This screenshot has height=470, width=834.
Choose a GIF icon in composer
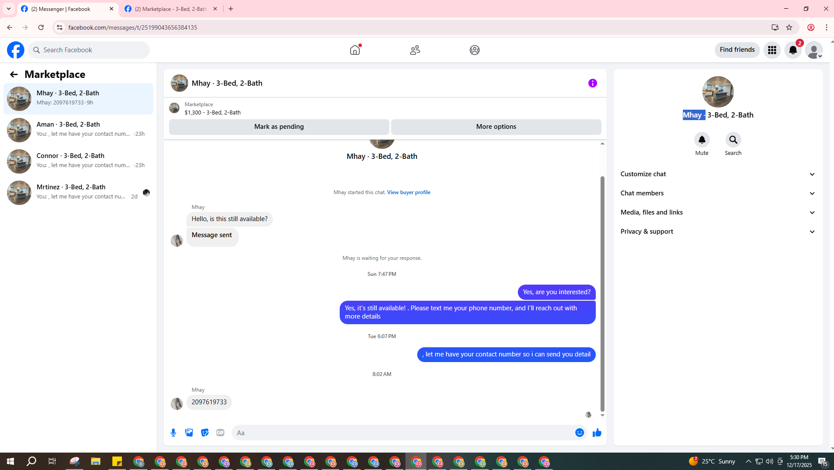(x=220, y=433)
